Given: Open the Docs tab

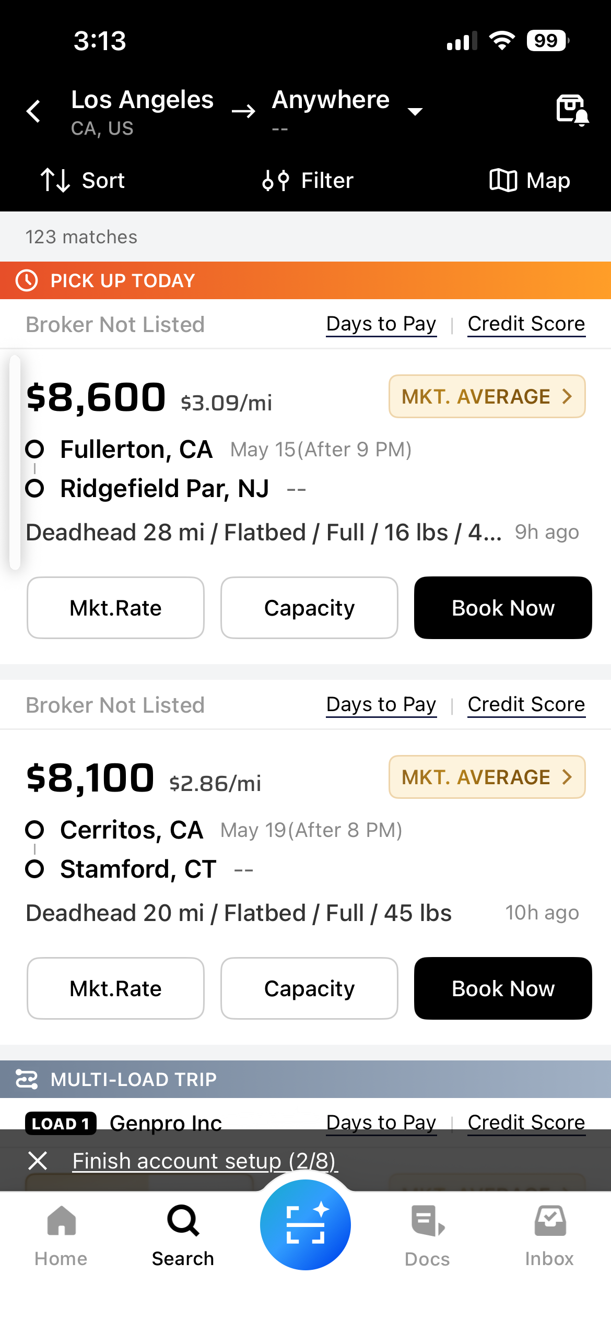Looking at the screenshot, I should pos(427,1236).
